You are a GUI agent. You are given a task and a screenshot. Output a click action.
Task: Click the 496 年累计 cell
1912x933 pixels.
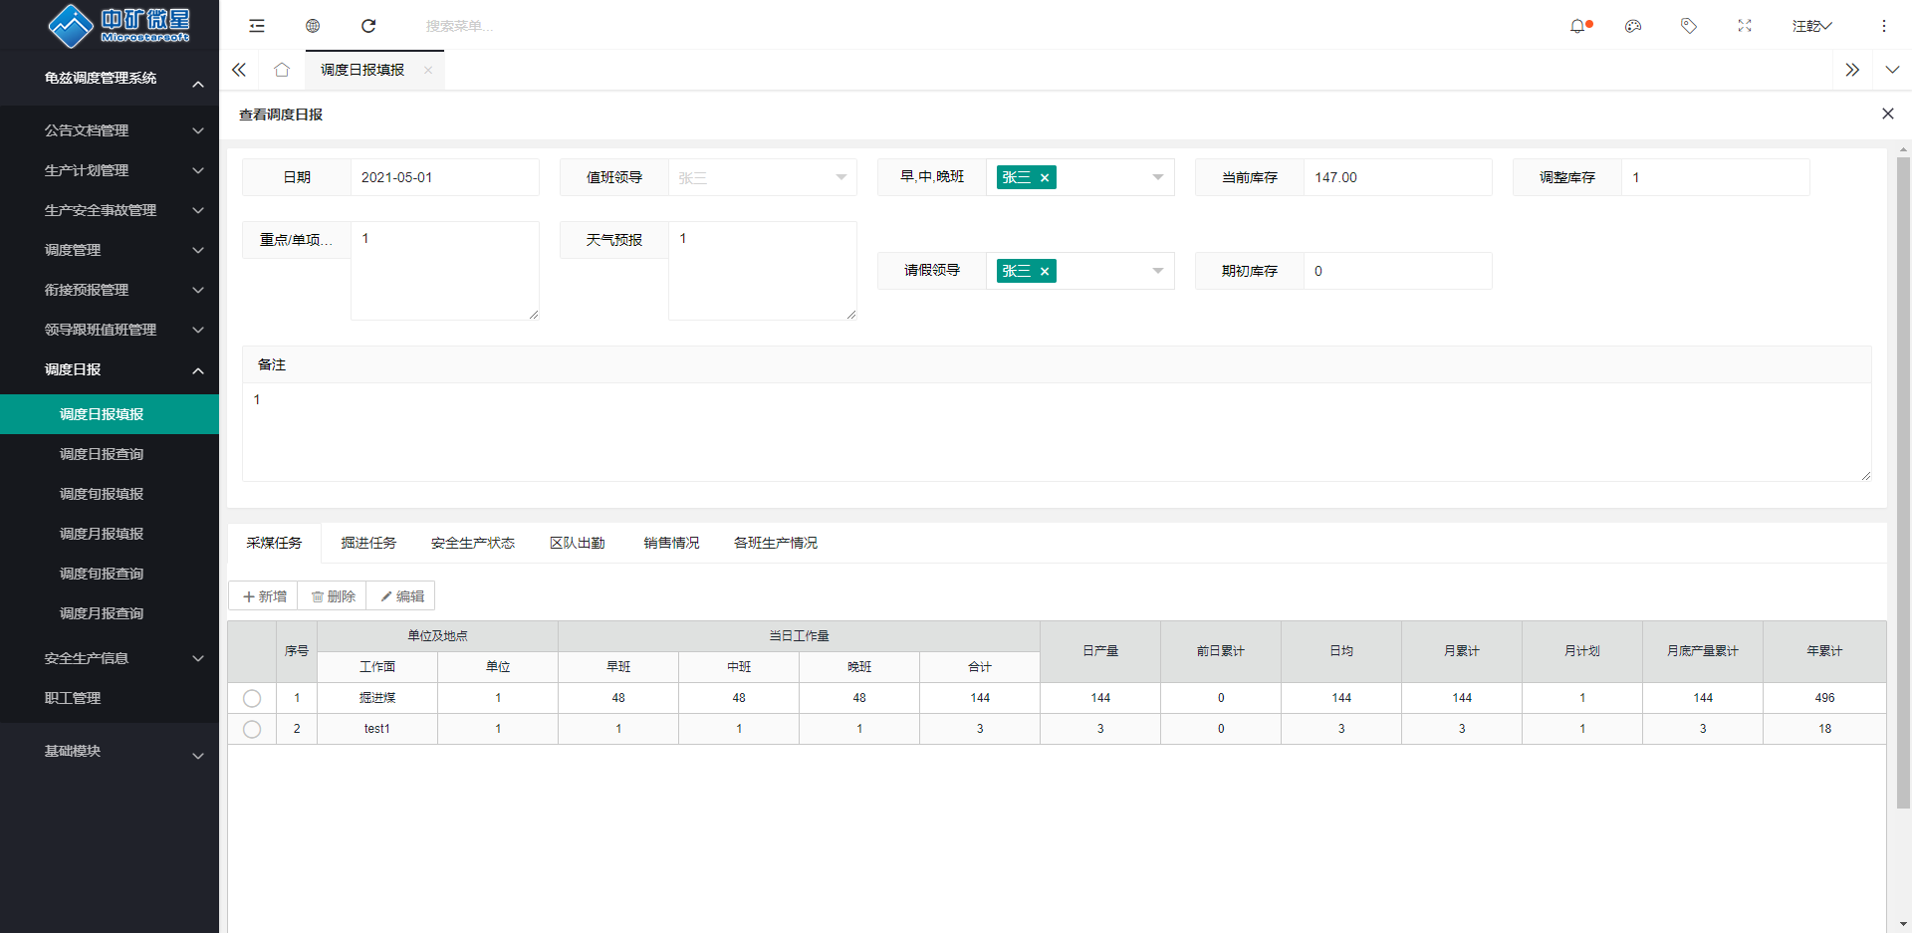pyautogui.click(x=1824, y=699)
